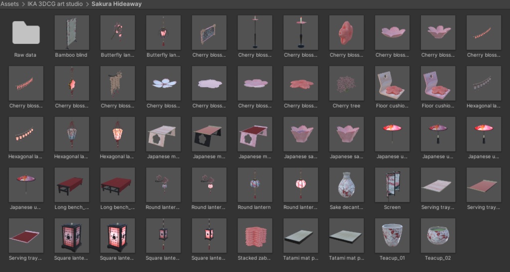Select the unlit hanging Square lantern
The height and width of the screenshot is (272, 510).
(x=163, y=236)
